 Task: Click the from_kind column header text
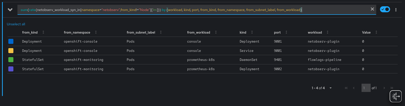point(30,32)
